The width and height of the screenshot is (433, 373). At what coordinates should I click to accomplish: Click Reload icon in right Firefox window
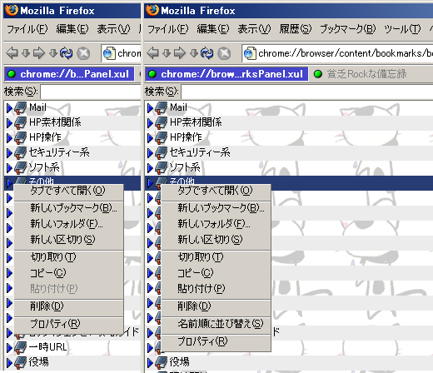pyautogui.click(x=207, y=53)
